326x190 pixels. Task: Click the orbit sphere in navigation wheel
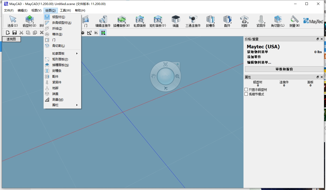pos(165,76)
